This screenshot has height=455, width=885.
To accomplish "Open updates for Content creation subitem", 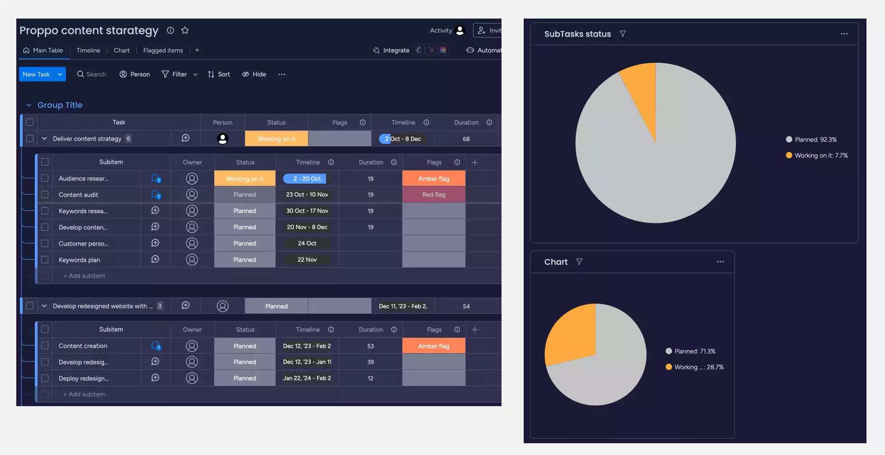I will coord(156,346).
